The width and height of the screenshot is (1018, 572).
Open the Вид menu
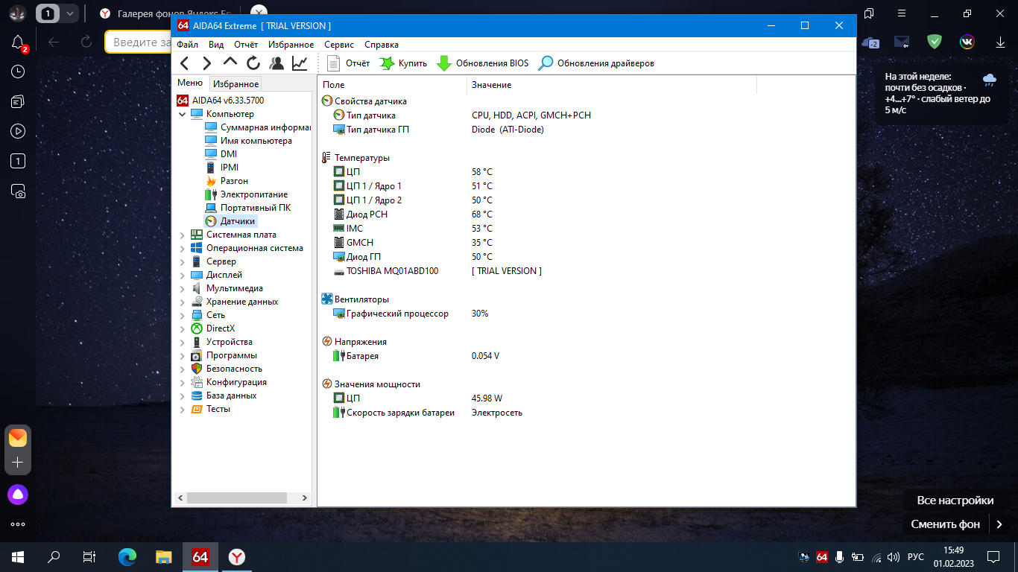(x=216, y=45)
